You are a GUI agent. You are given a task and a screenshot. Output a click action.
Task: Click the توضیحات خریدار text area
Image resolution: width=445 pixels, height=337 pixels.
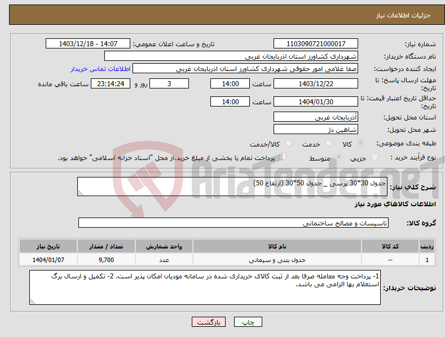tap(205, 287)
